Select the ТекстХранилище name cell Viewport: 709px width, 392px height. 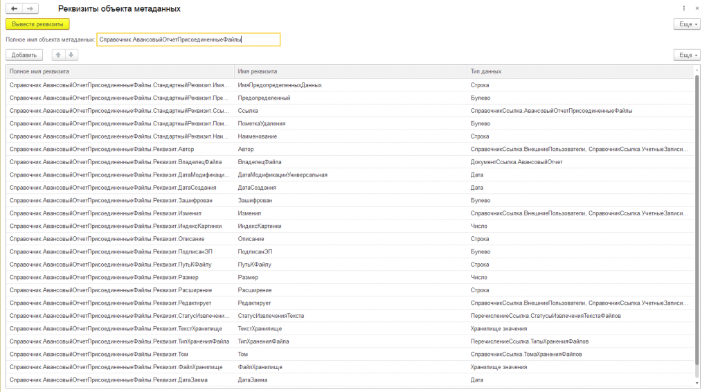tap(350, 329)
